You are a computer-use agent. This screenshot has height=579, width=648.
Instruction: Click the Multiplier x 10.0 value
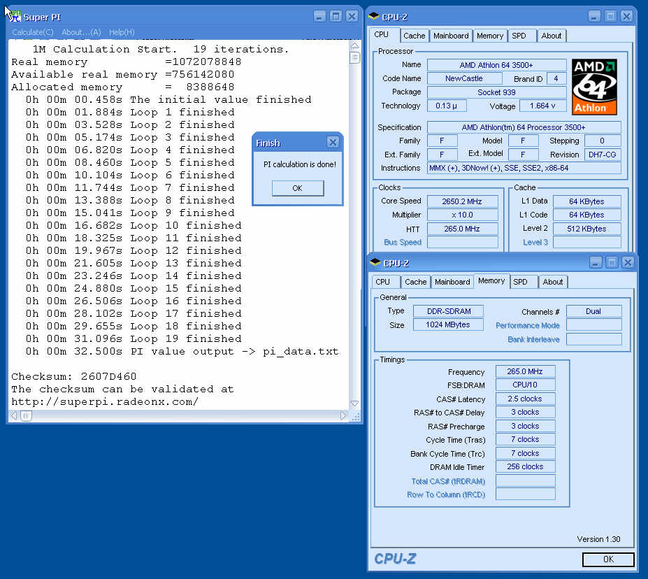click(462, 215)
